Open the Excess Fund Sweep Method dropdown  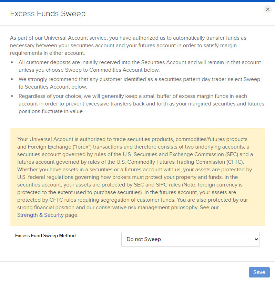[190, 239]
